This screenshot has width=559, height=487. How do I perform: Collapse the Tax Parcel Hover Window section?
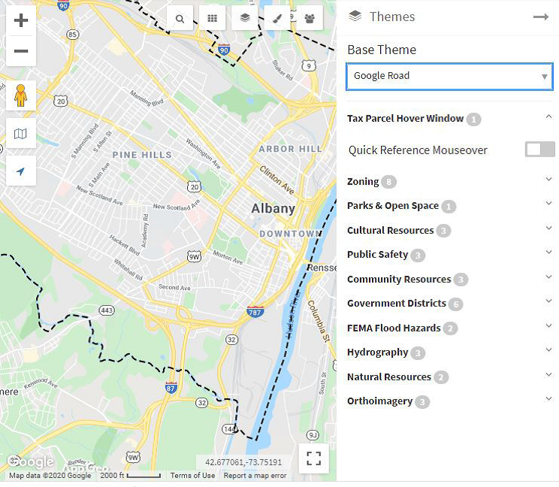548,117
